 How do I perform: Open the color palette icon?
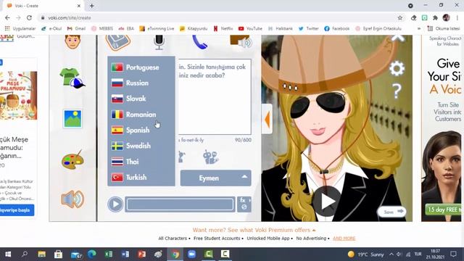(x=72, y=159)
